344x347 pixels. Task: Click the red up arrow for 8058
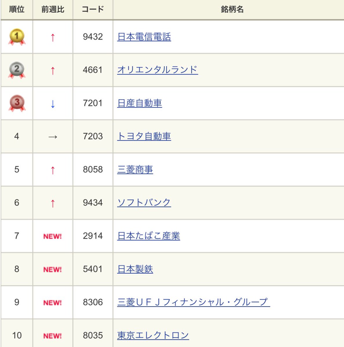pyautogui.click(x=53, y=170)
